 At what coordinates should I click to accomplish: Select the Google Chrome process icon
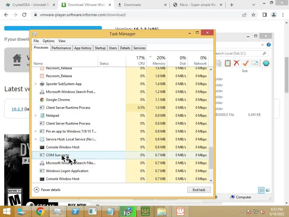(42, 100)
